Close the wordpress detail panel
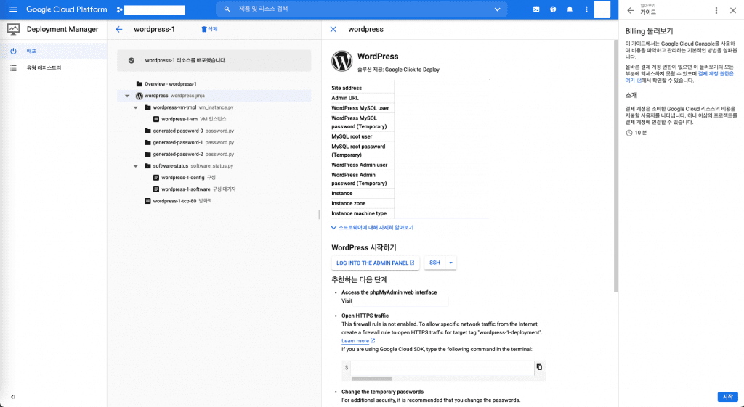The image size is (744, 407). pyautogui.click(x=333, y=29)
